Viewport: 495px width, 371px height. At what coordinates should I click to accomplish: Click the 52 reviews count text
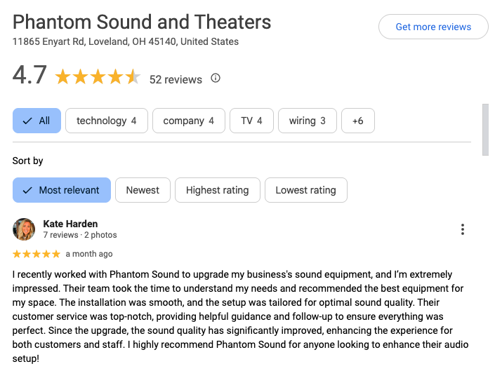coord(176,79)
